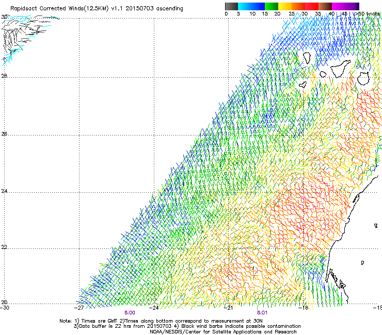Screen dimensions: 382x335
Task: Click the '20150703 ascending' text in the title
Action: [154, 9]
